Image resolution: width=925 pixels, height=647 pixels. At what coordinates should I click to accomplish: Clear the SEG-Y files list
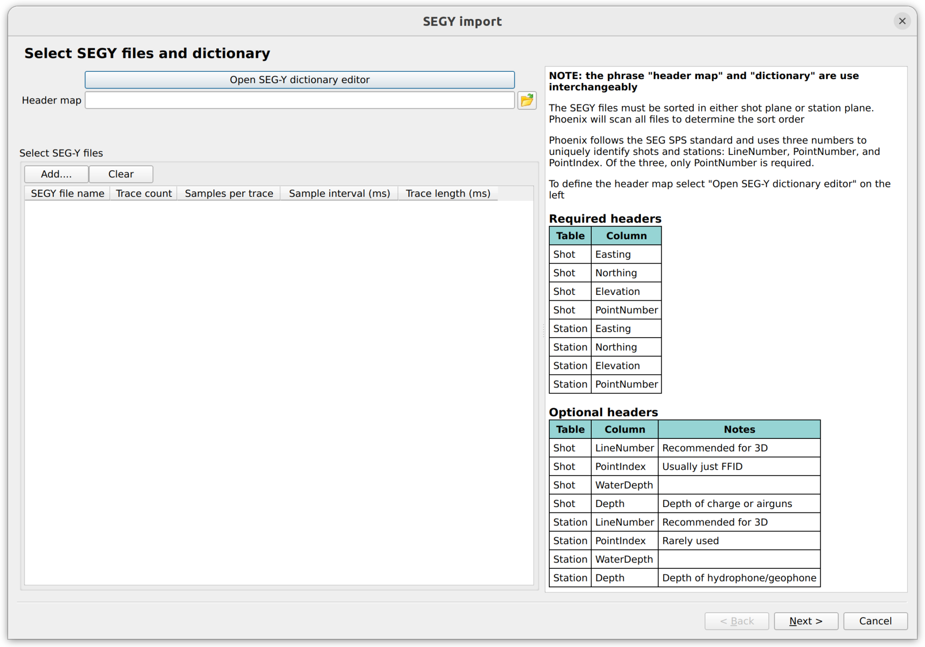(x=121, y=174)
